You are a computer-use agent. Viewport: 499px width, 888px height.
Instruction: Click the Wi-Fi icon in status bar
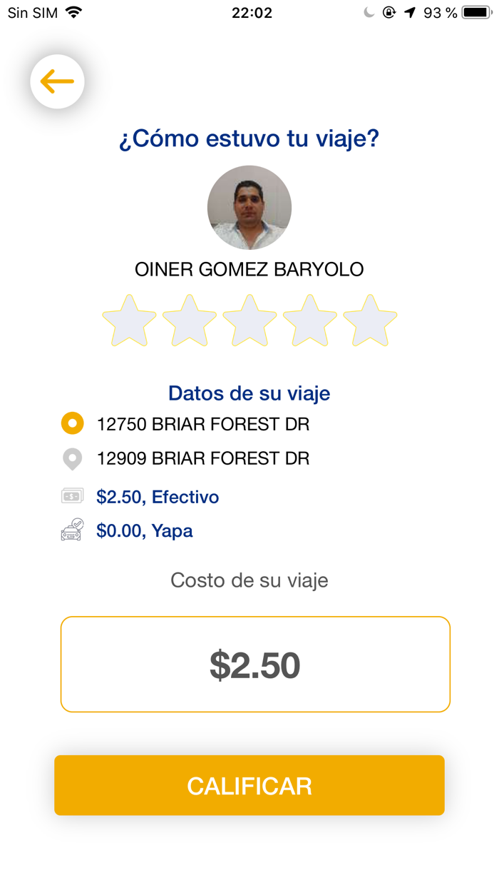[x=74, y=11]
